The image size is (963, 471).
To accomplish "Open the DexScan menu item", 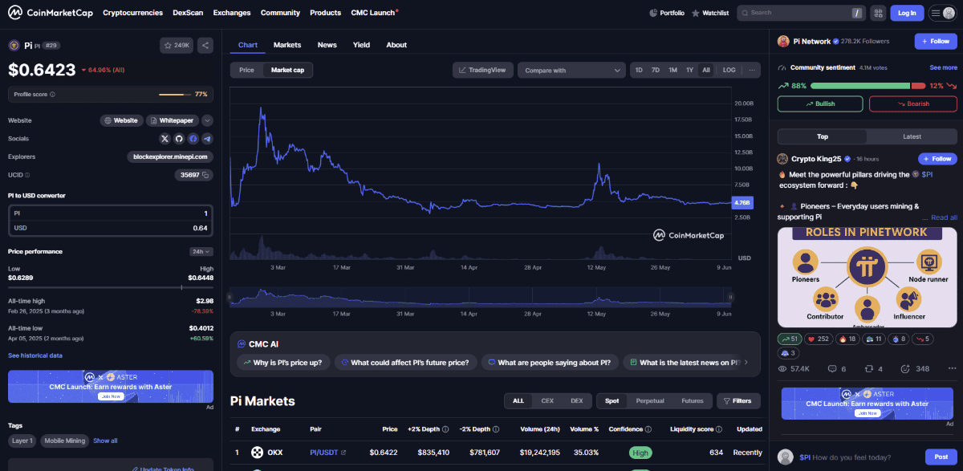I will [x=188, y=13].
